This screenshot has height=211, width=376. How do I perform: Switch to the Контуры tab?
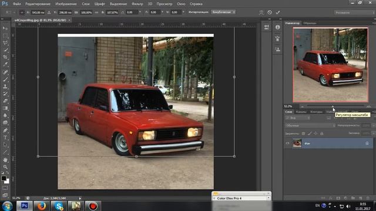coord(316,112)
